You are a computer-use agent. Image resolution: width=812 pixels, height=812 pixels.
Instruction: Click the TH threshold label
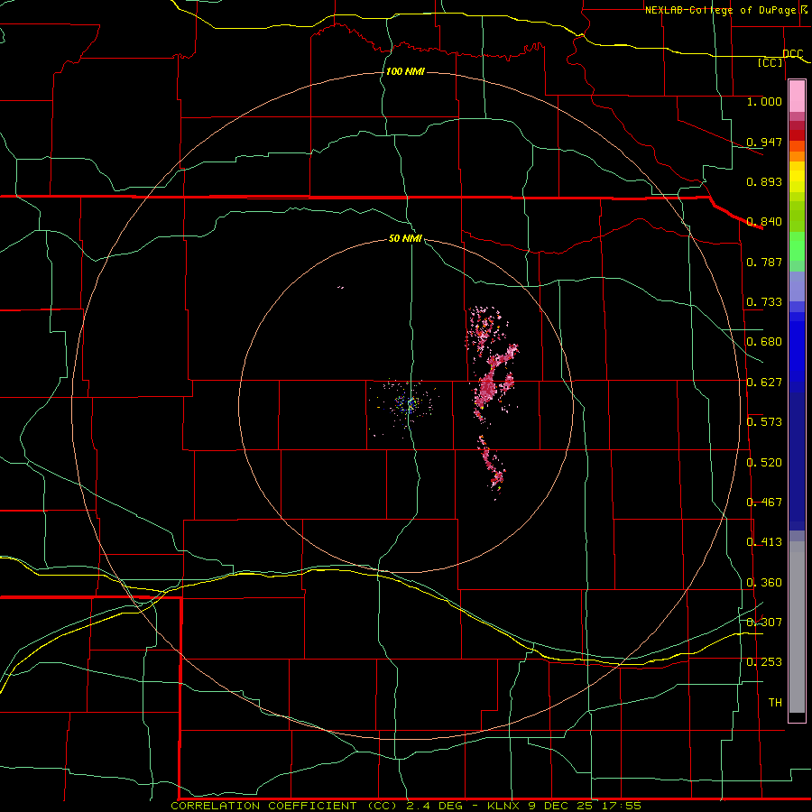coord(775,703)
